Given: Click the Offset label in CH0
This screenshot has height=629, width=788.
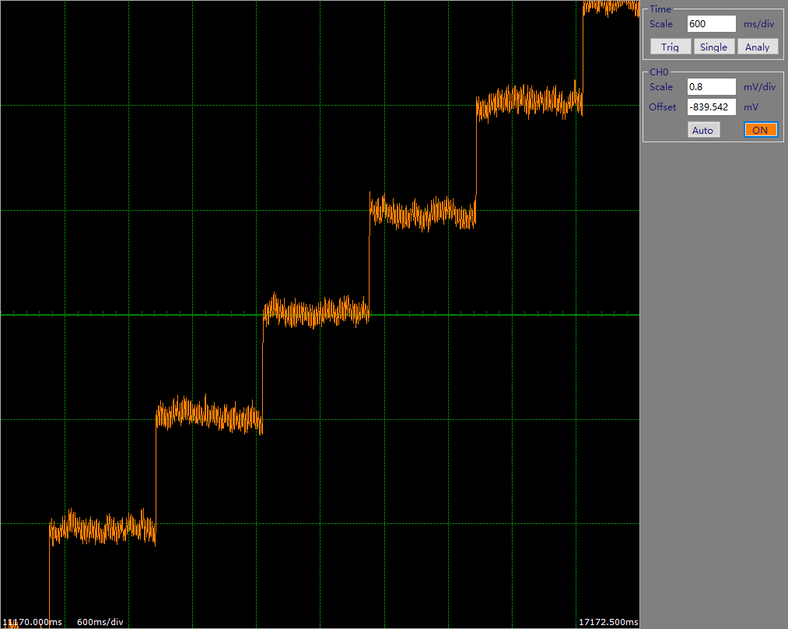Looking at the screenshot, I should click(x=662, y=107).
